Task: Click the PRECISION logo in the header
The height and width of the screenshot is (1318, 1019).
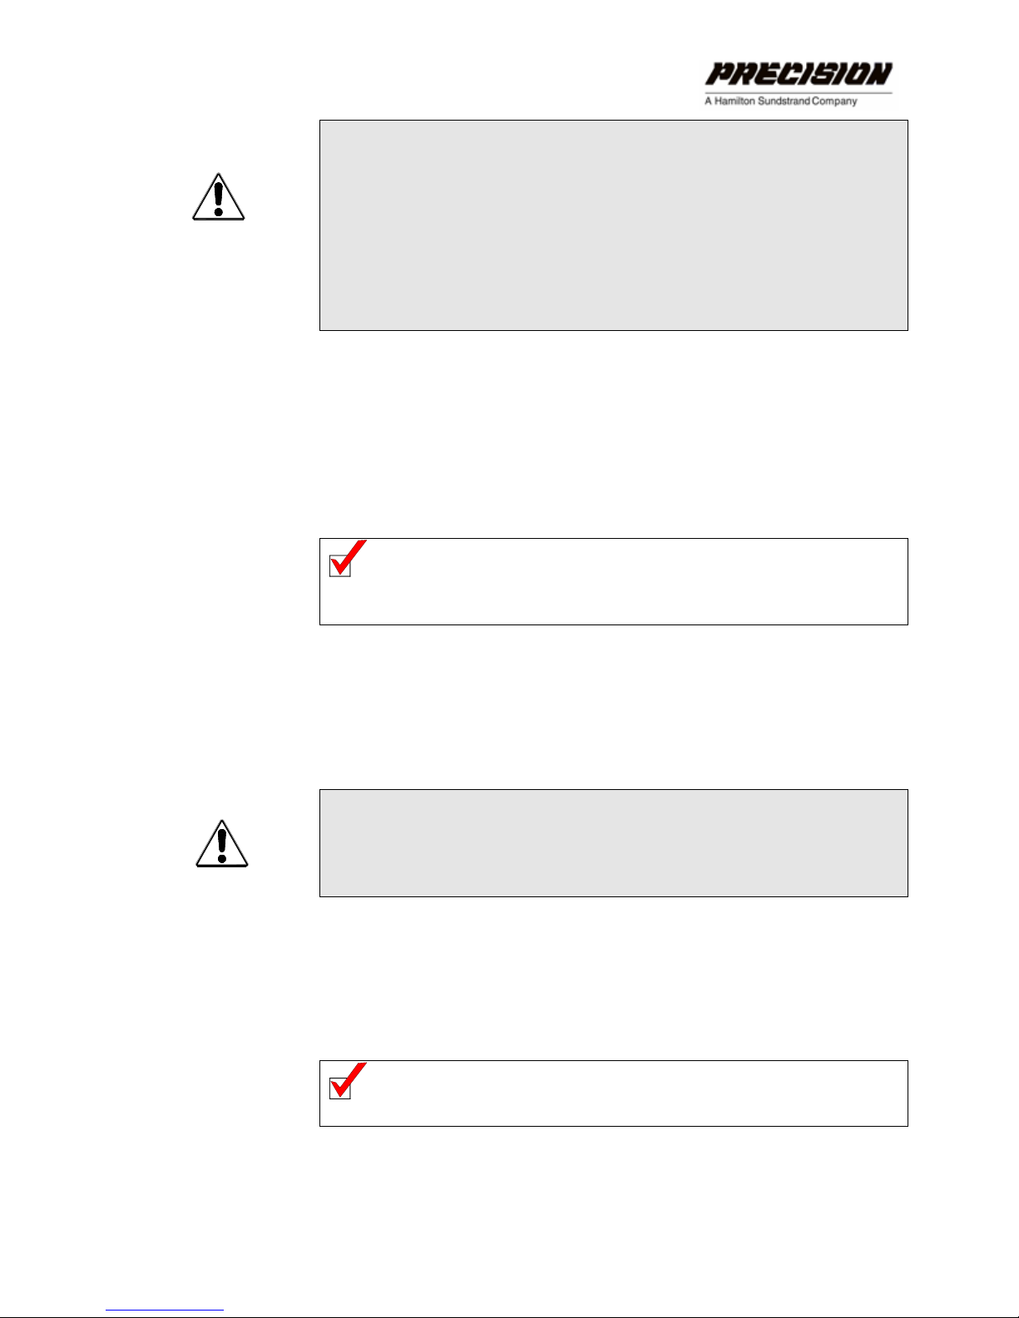Action: tap(799, 73)
